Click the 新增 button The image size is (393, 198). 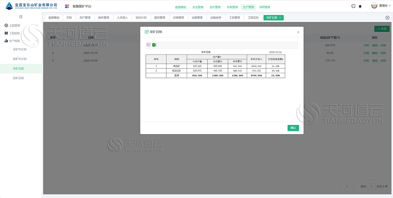point(382,29)
